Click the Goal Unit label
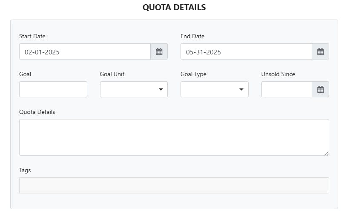Image resolution: width=350 pixels, height=213 pixels. [112, 74]
